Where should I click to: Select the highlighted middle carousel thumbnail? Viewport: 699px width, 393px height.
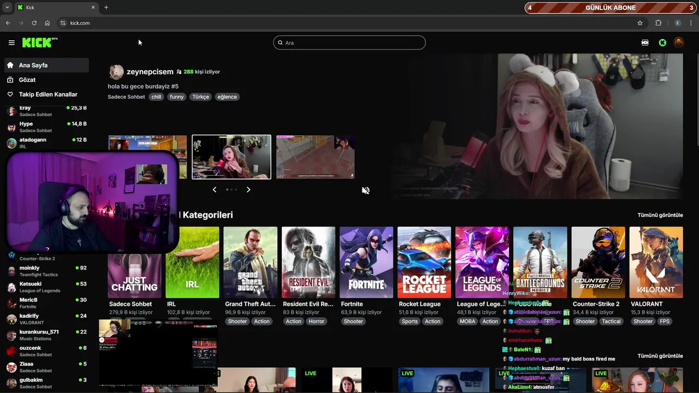coord(232,157)
